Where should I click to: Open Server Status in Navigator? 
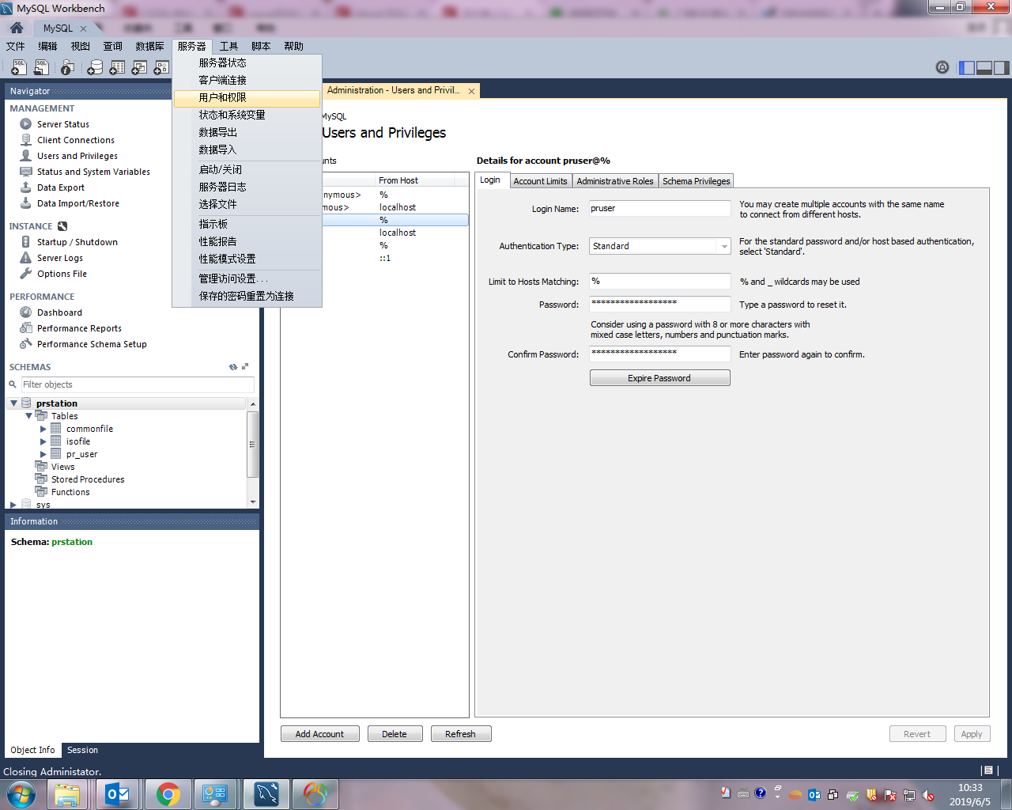(x=63, y=124)
